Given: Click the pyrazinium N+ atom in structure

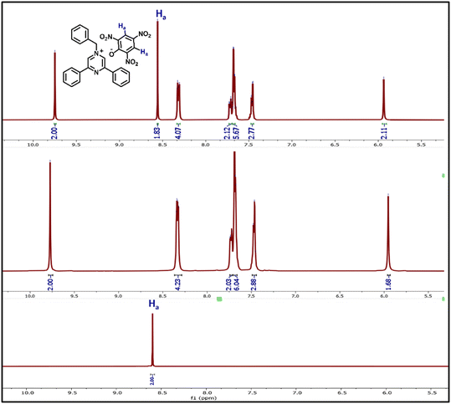Looking at the screenshot, I should (x=98, y=53).
